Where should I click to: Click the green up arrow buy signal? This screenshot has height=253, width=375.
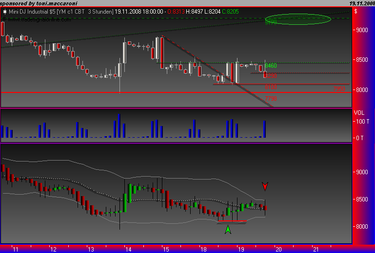[x=228, y=229]
